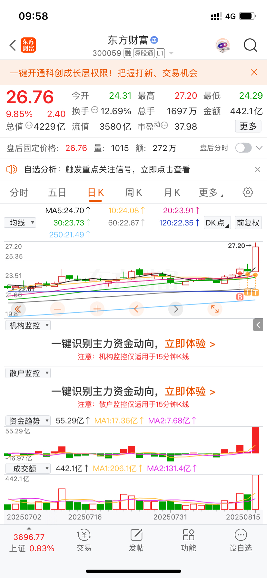Tap the minus zoom-out chart control
This screenshot has width=267, height=578.
(57, 309)
